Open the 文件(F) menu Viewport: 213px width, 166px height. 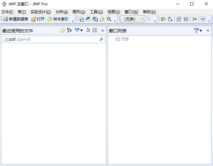coord(7,12)
